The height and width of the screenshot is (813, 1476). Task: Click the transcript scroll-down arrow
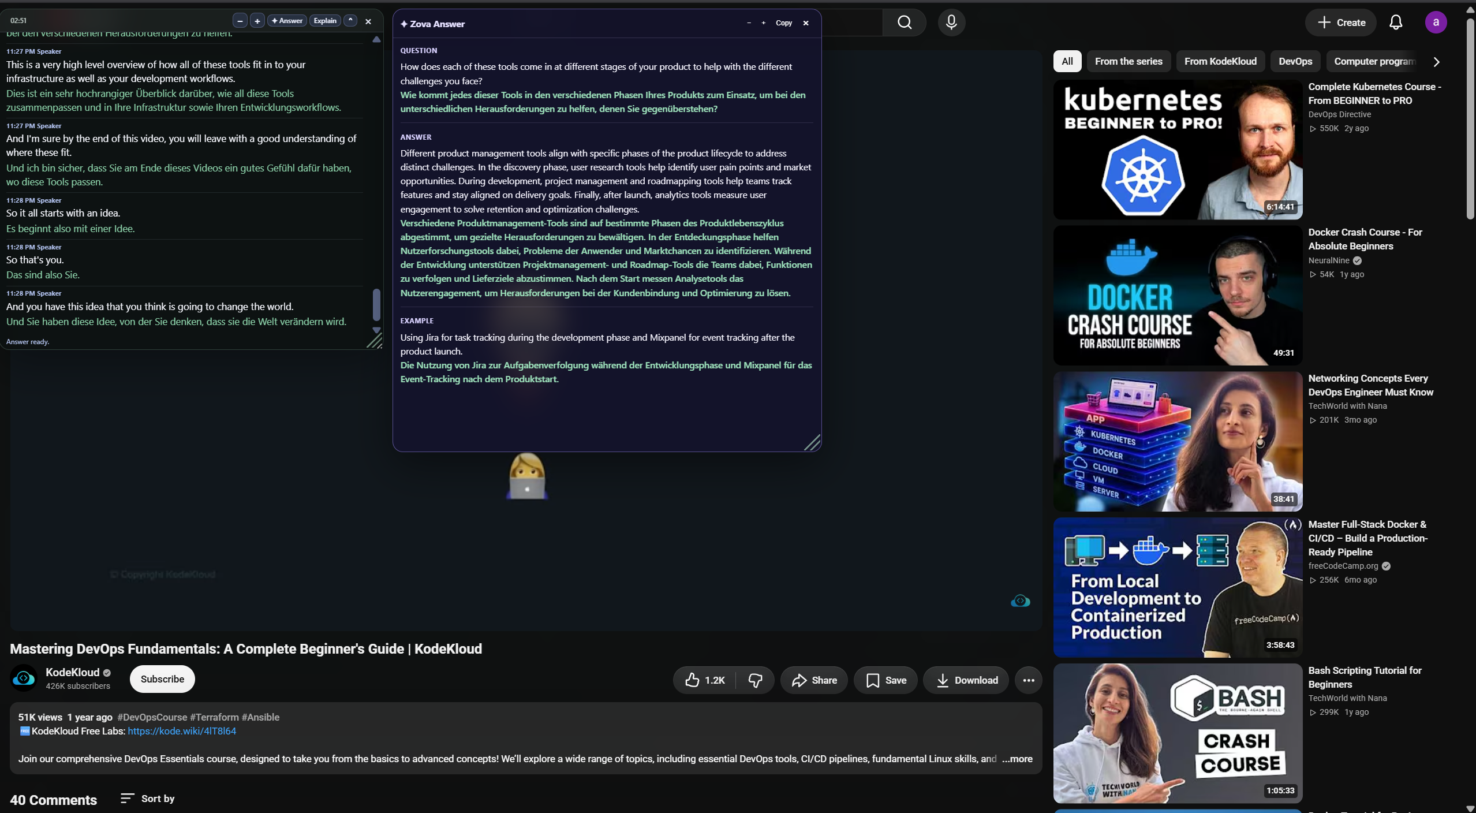coord(376,330)
